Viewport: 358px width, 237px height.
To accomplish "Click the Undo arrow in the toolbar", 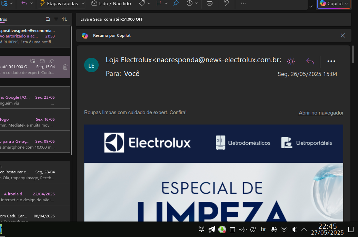I will pyautogui.click(x=226, y=3).
